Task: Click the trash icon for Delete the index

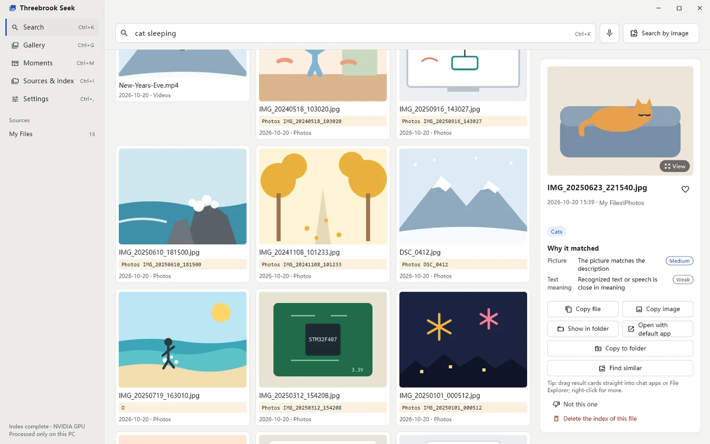Action: pos(556,418)
